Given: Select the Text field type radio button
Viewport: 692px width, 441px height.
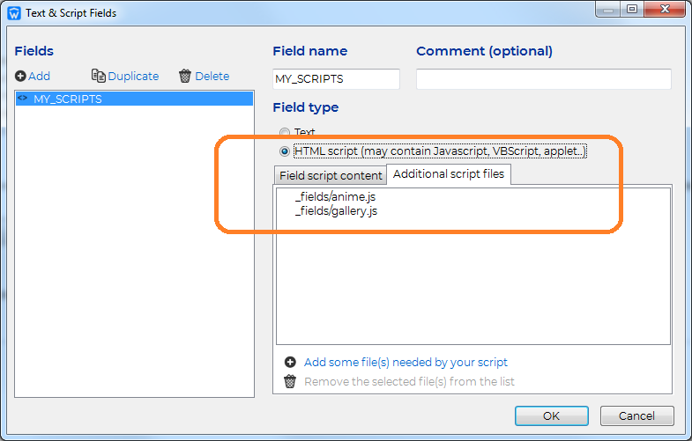Looking at the screenshot, I should (x=285, y=132).
